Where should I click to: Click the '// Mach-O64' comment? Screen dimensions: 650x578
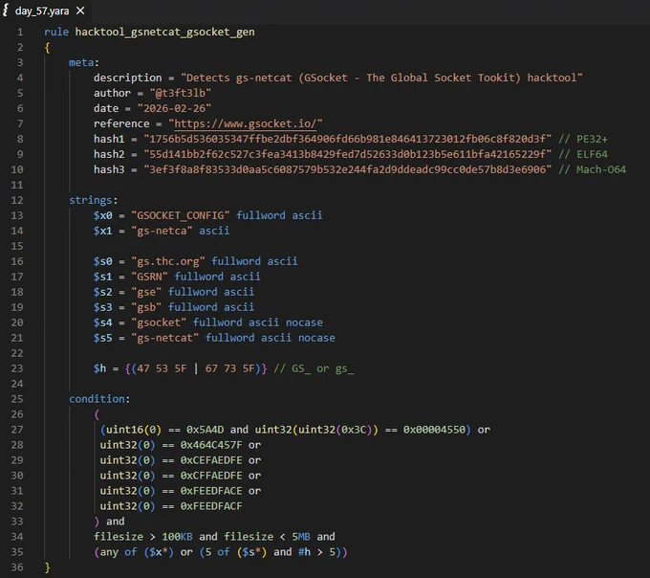tap(592, 169)
